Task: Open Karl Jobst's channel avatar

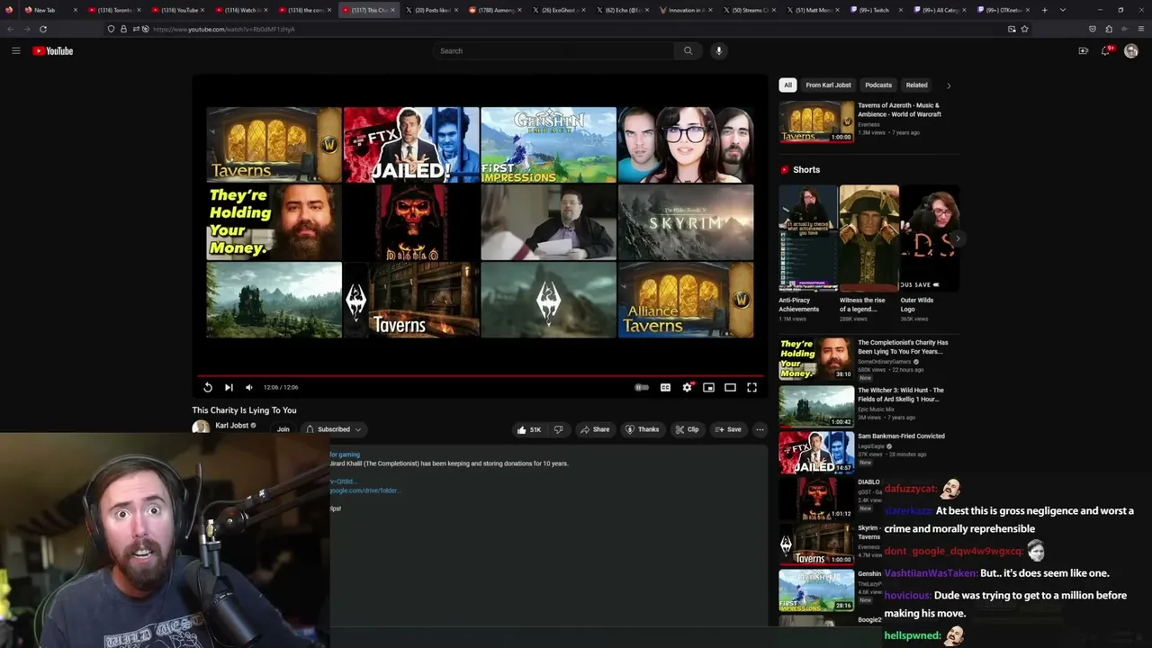Action: (201, 428)
